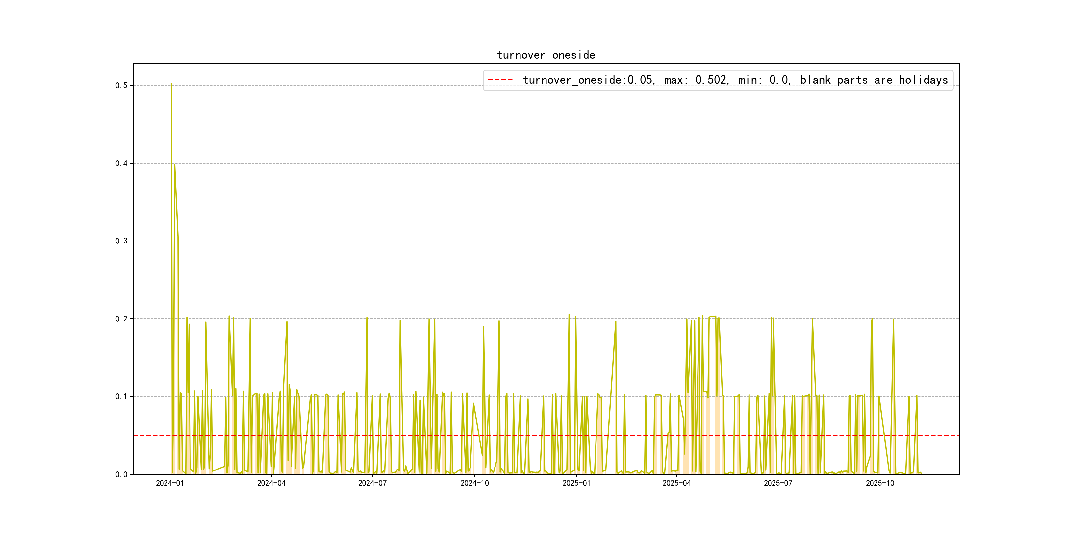The height and width of the screenshot is (533, 1066).
Task: Click the y-axis label 0.4
Action: coord(121,164)
